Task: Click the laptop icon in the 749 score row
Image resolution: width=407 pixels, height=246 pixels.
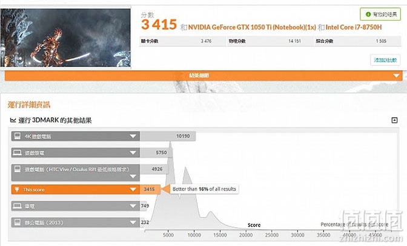Action: coord(18,206)
